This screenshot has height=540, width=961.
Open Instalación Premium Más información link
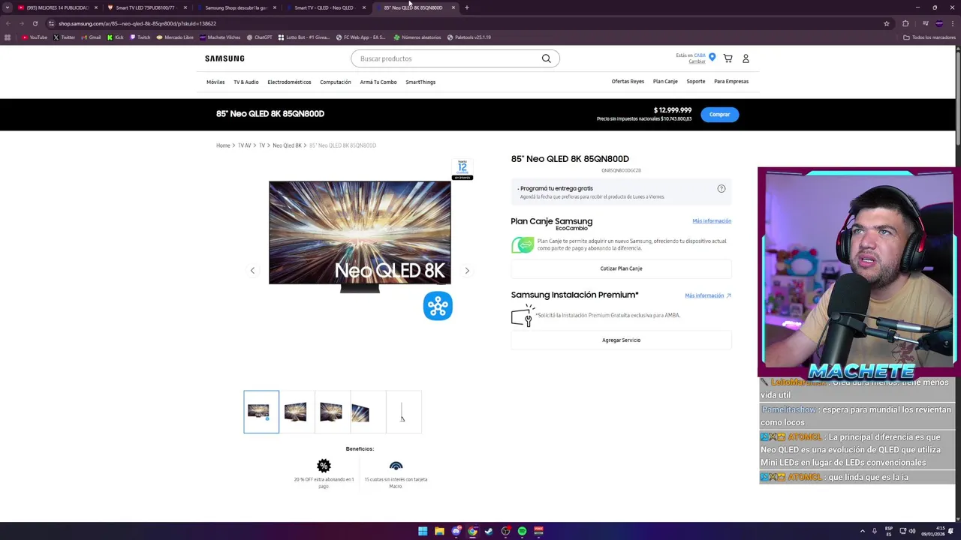[x=707, y=295]
